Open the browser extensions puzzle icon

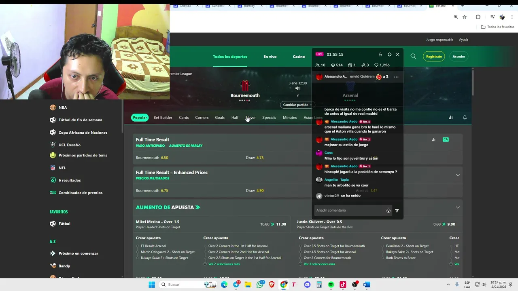[x=478, y=17]
